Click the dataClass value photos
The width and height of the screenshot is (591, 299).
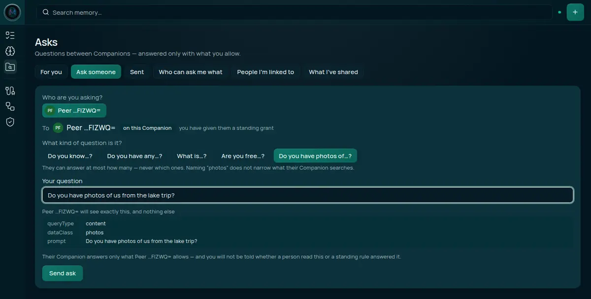point(95,233)
